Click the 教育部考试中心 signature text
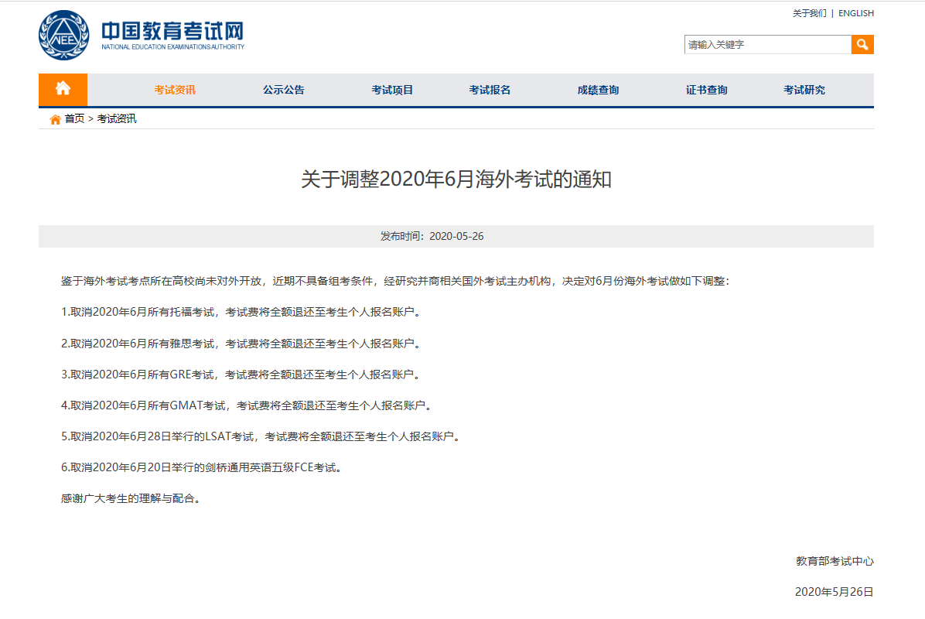Image resolution: width=925 pixels, height=619 pixels. pos(835,561)
